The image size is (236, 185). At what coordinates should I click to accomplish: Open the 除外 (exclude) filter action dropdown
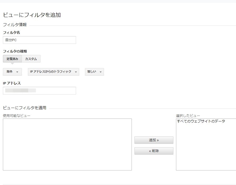point(12,72)
